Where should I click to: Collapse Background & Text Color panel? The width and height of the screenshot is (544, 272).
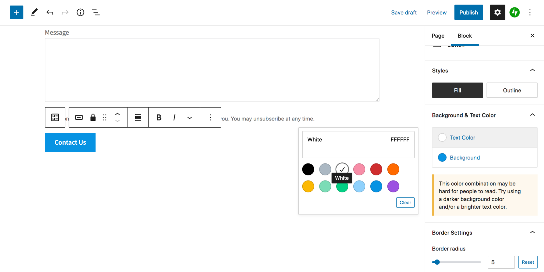(x=533, y=115)
